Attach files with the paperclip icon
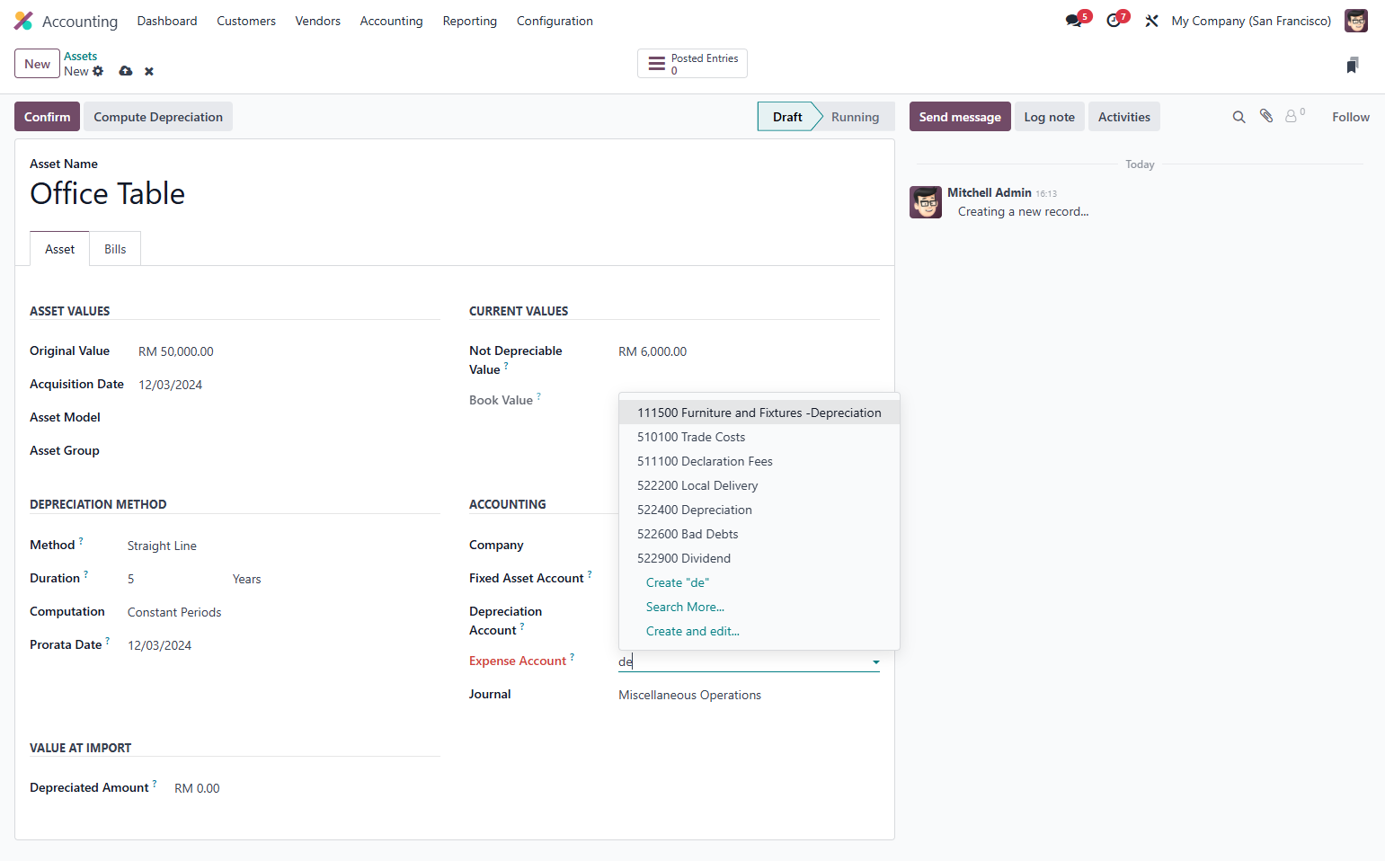 point(1266,116)
